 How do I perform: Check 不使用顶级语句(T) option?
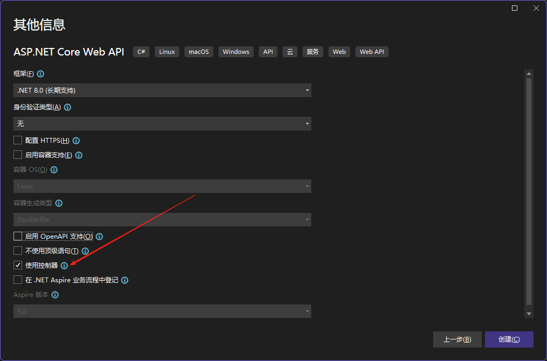coord(18,251)
